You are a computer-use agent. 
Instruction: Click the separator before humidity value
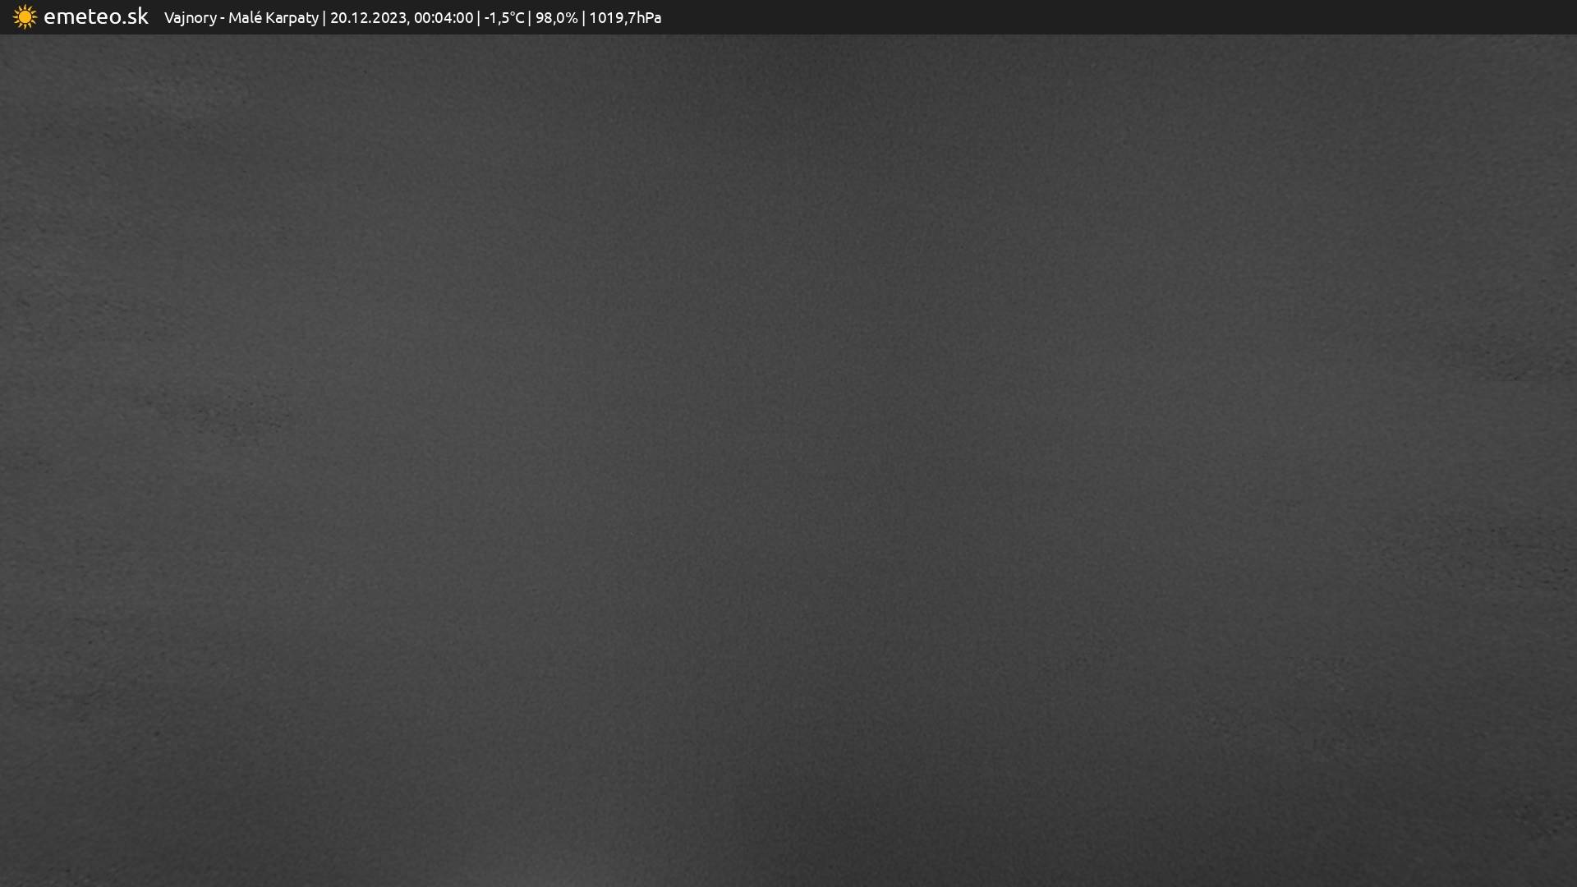click(530, 18)
